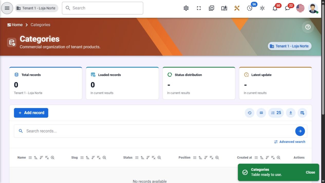Open tenant selector Tenant 1 - Loja Norte
The width and height of the screenshot is (325, 183).
click(36, 8)
